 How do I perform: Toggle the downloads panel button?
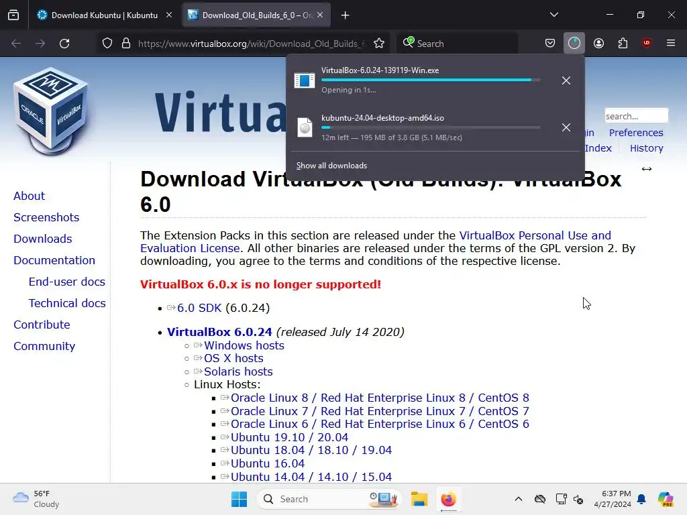pos(574,44)
